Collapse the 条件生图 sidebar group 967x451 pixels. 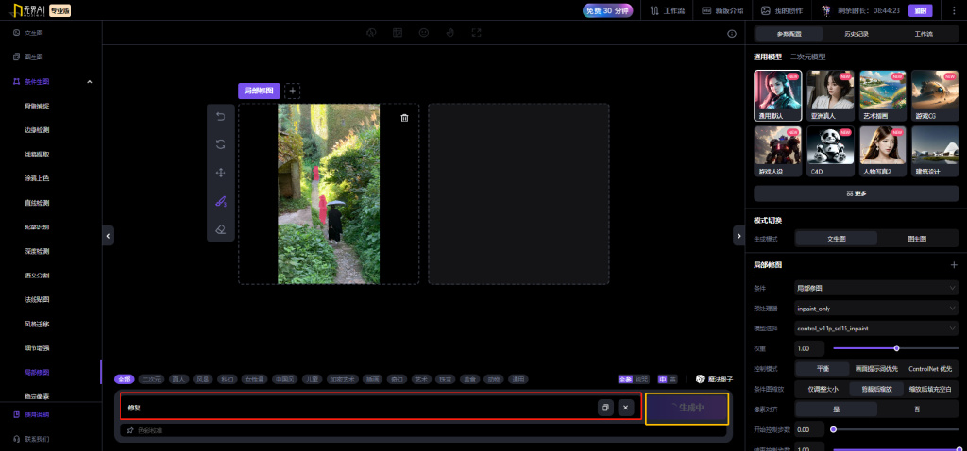(89, 81)
